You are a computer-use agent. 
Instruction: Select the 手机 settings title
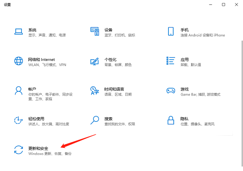[x=184, y=30]
